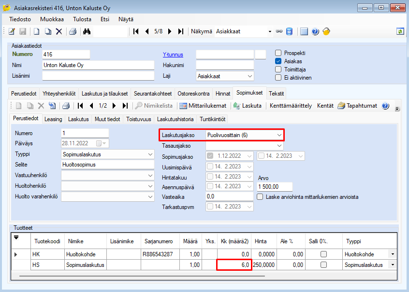This screenshot has height=292, width=409.
Task: Open help from main toolbar question mark
Action: pos(315,31)
